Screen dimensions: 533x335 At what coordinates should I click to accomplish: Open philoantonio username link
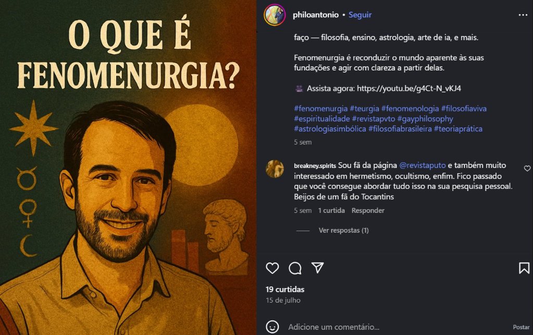click(x=316, y=15)
